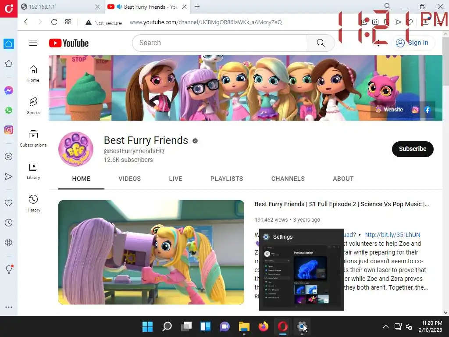
Task: Go to YouTube Home in the mini guide
Action: point(33,74)
